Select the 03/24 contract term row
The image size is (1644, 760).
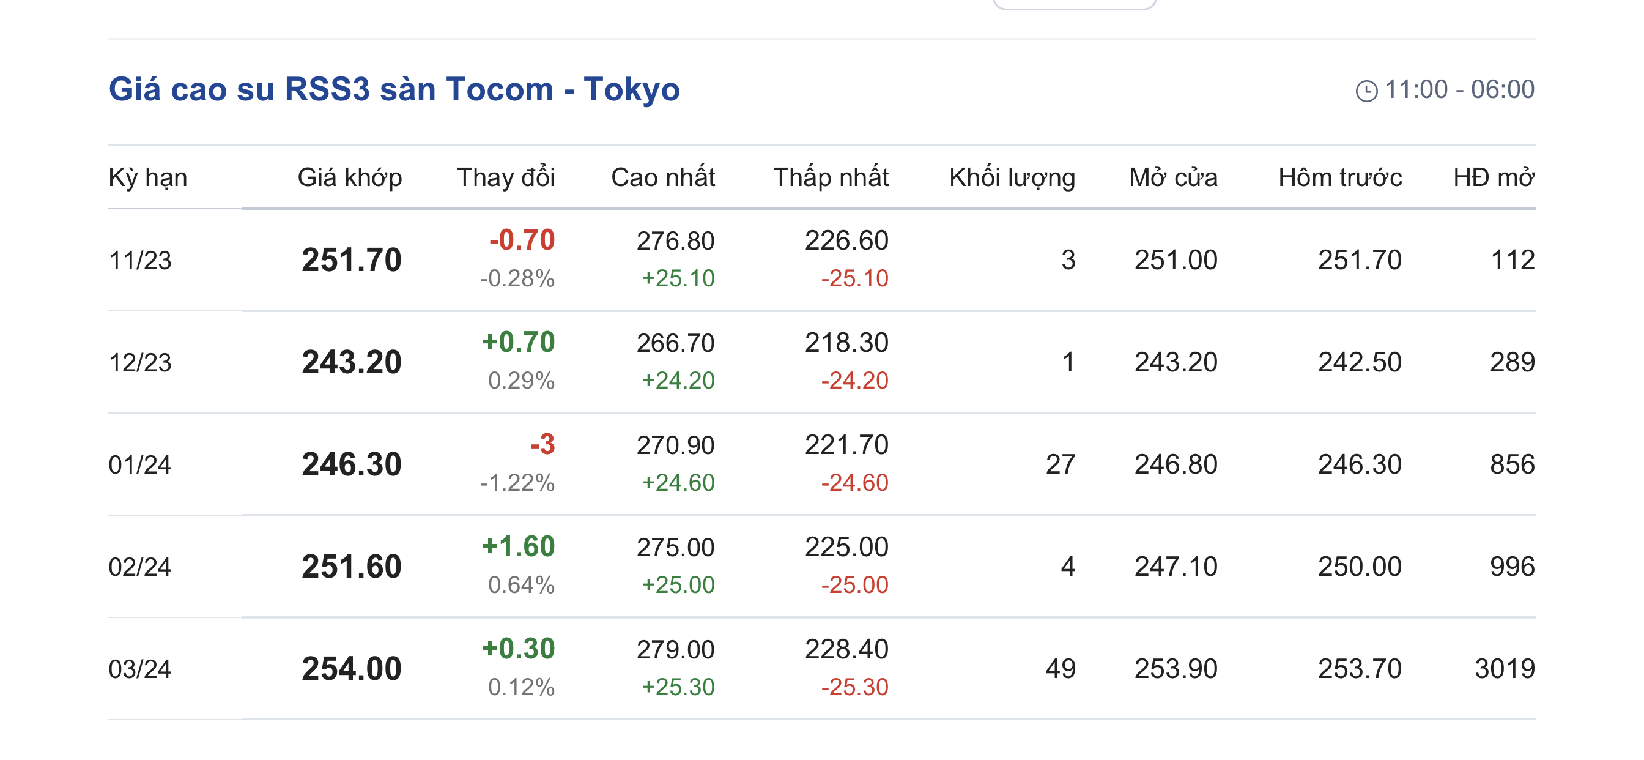pos(141,669)
